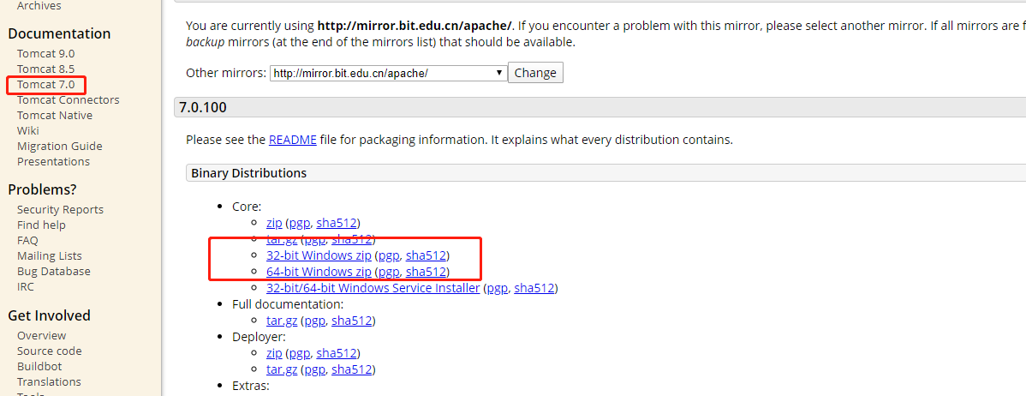Open the mirror selection dropdown

(388, 73)
